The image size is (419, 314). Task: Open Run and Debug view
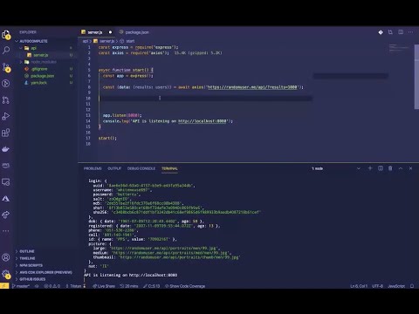tap(6, 117)
